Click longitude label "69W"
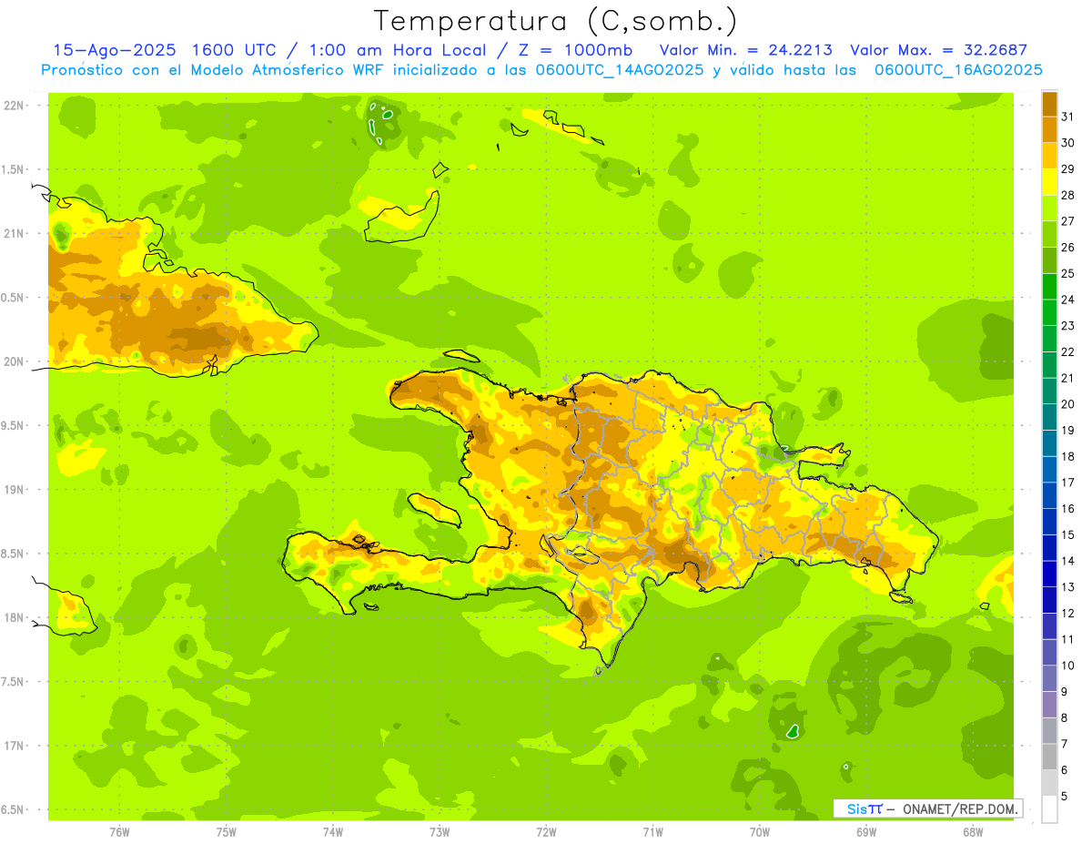This screenshot has height=844, width=1092. (866, 832)
